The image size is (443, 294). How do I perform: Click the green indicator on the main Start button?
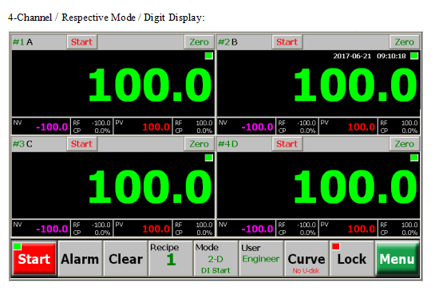click(18, 246)
